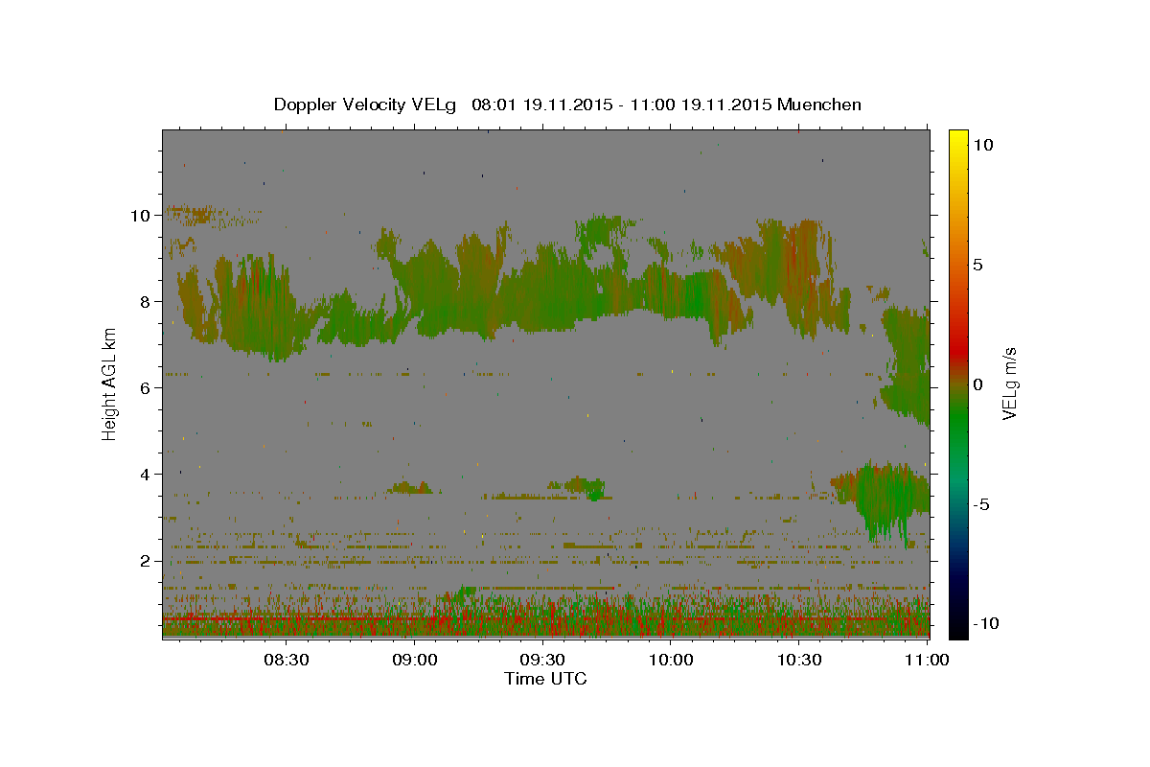Click the 10:00 time tick label
This screenshot has height=767, width=1150.
pos(670,661)
